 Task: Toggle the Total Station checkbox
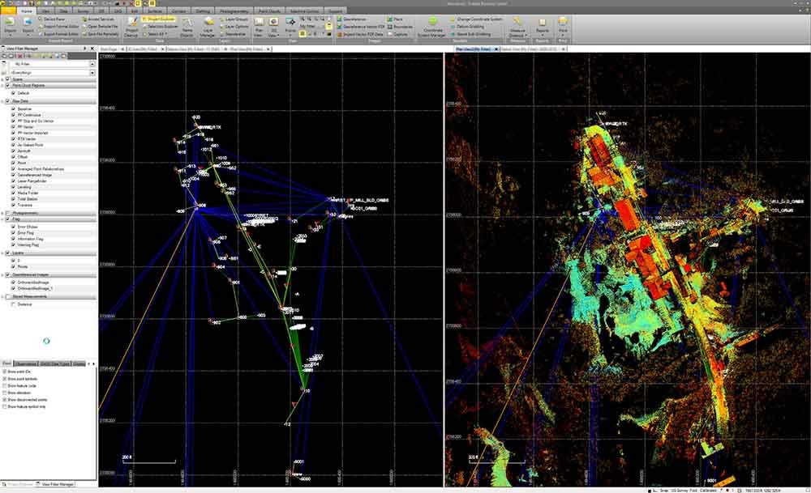[x=13, y=198]
